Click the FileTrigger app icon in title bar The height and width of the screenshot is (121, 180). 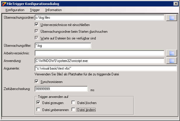pos(4,4)
